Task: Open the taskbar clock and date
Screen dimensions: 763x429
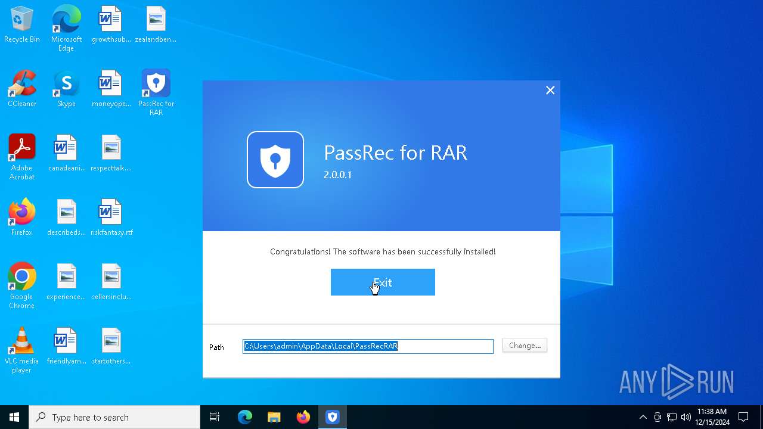Action: (x=712, y=417)
